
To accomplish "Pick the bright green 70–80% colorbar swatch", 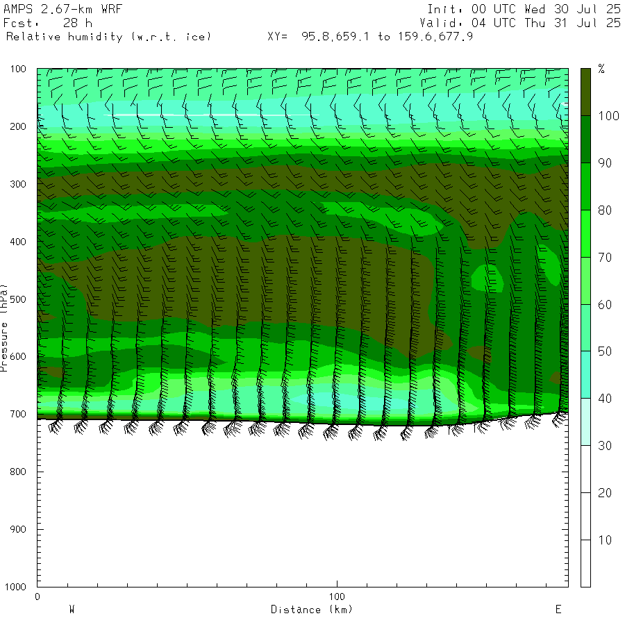I will tap(585, 233).
